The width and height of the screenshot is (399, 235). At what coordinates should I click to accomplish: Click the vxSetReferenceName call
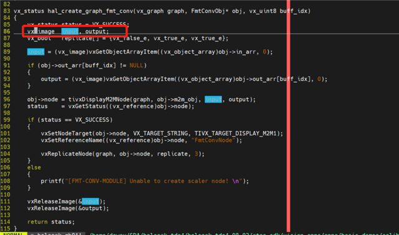click(x=72, y=141)
